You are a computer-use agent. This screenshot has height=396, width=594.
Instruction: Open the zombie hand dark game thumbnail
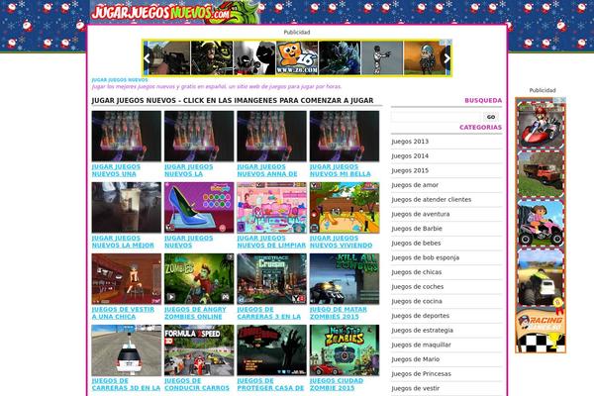[271, 350]
